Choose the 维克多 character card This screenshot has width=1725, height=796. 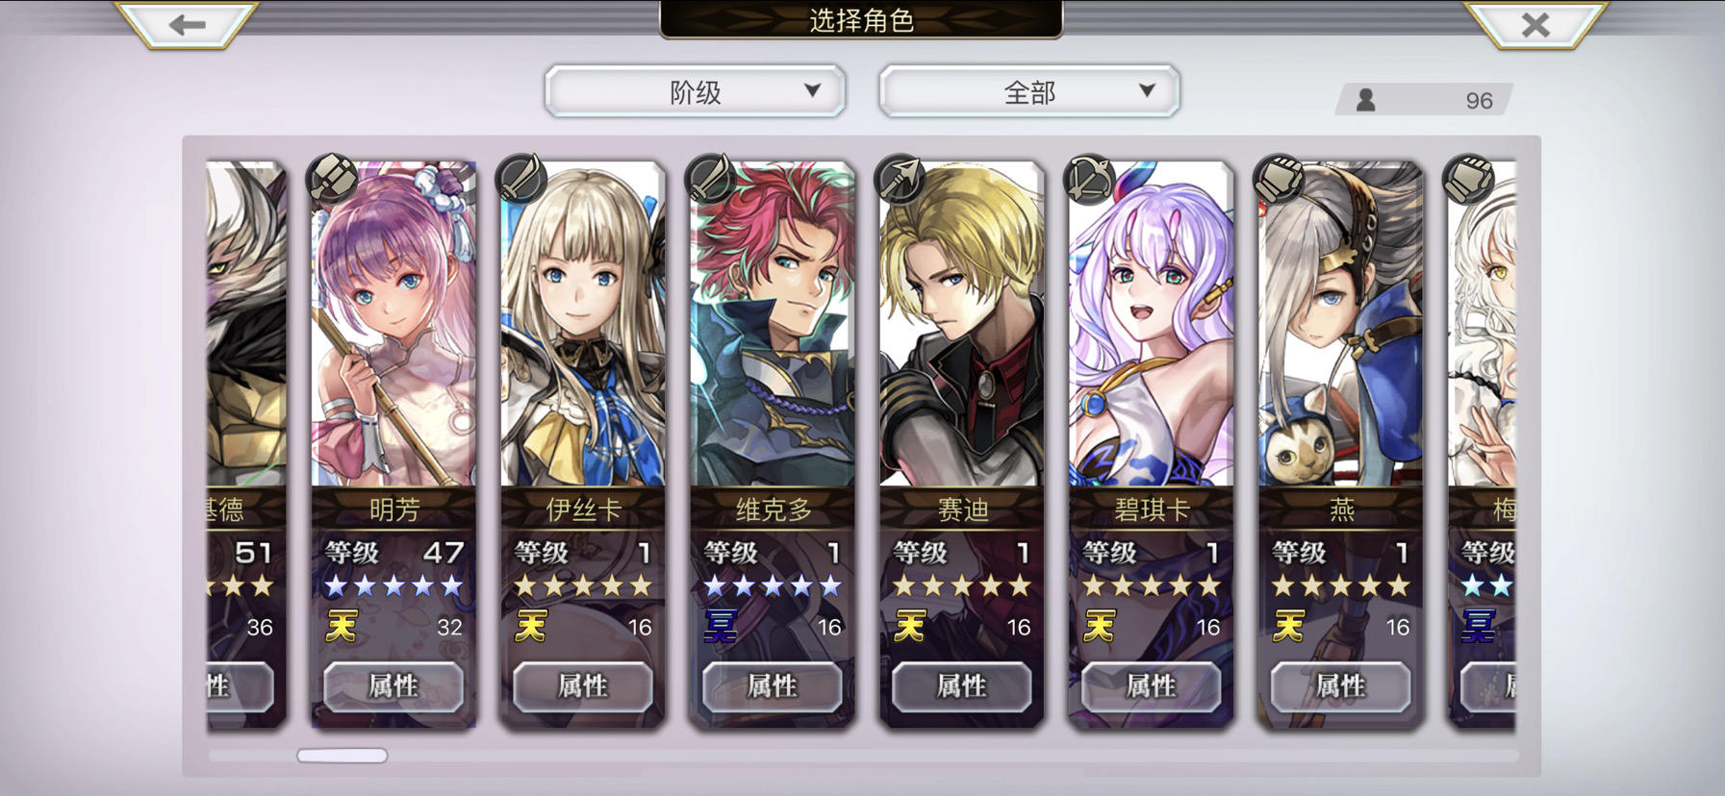pyautogui.click(x=773, y=325)
